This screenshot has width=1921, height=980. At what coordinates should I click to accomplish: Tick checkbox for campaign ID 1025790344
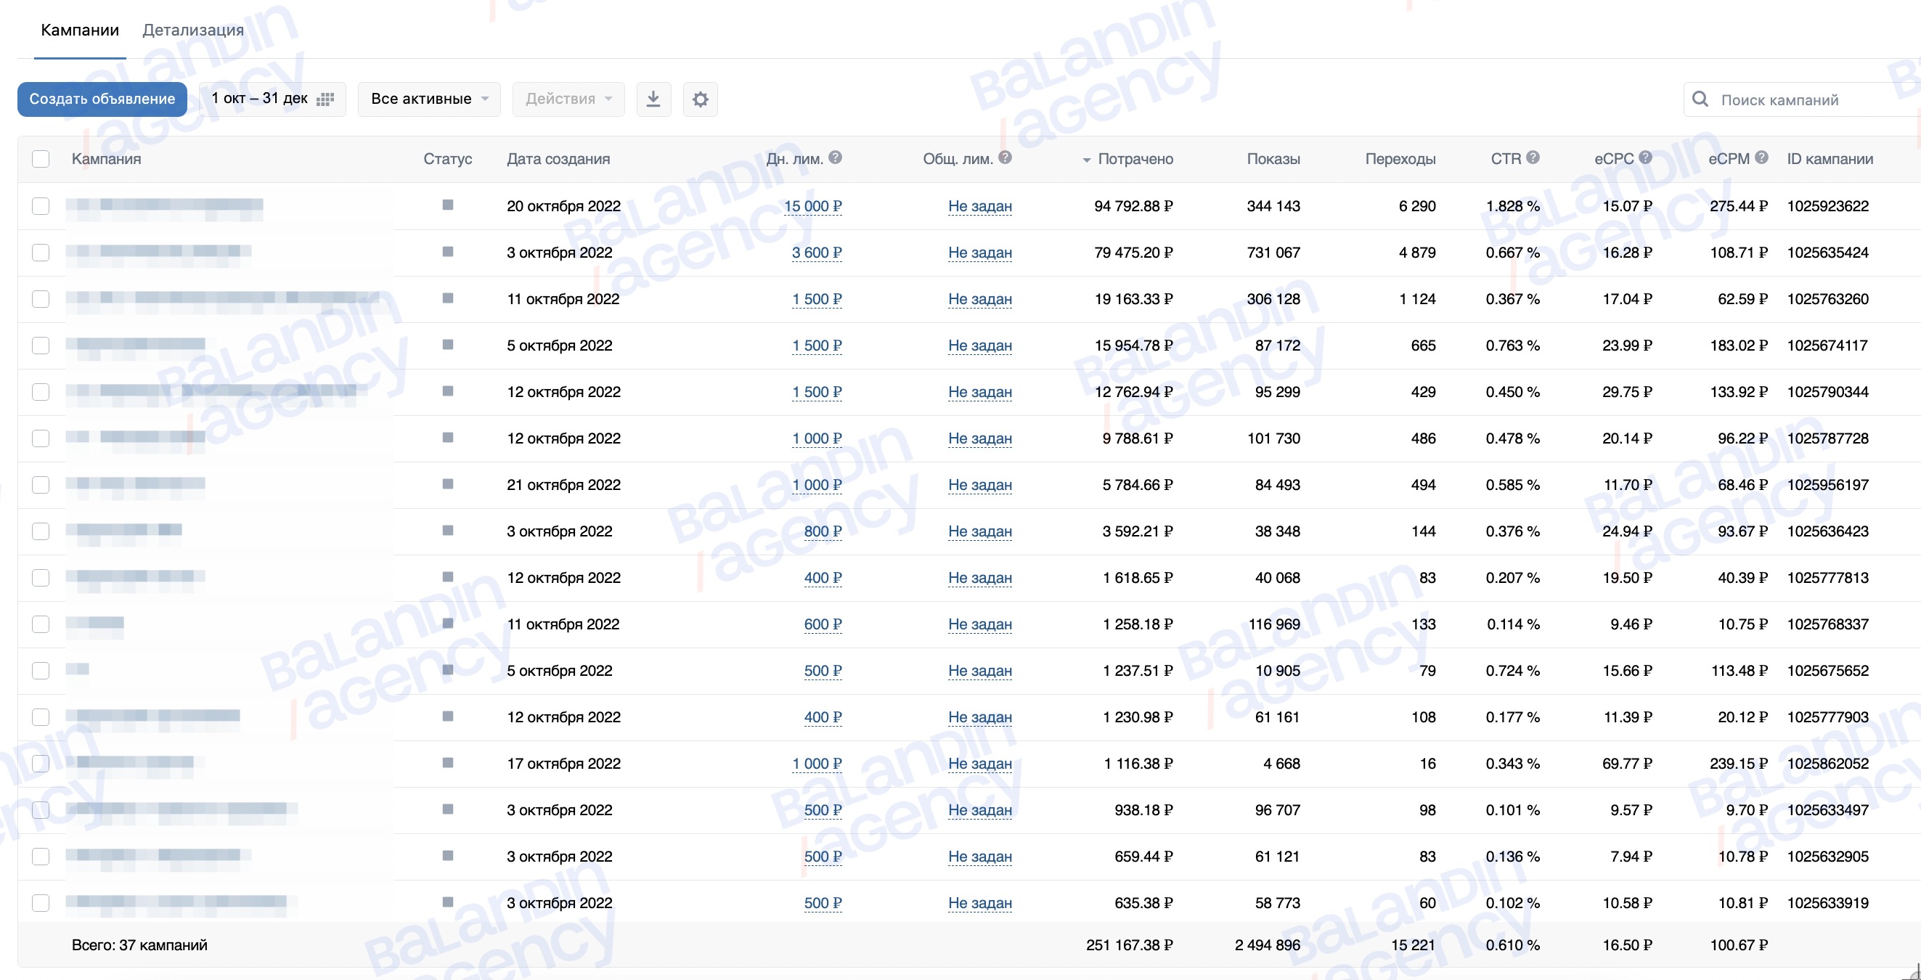click(x=41, y=391)
